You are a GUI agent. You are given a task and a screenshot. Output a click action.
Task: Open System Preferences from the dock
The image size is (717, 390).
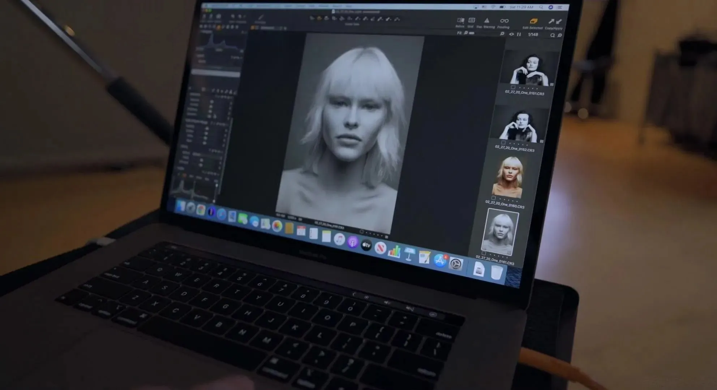pos(455,264)
